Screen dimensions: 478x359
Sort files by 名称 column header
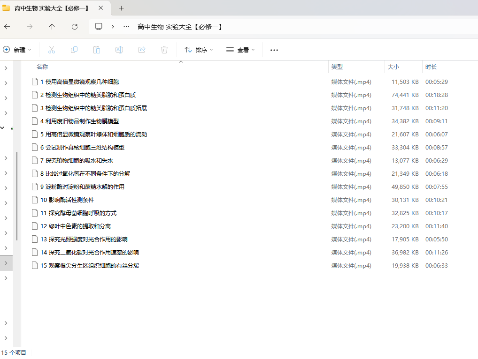[x=42, y=67]
